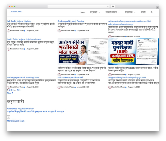Jump to last pagination page 174
The image size is (166, 141).
click(19, 90)
